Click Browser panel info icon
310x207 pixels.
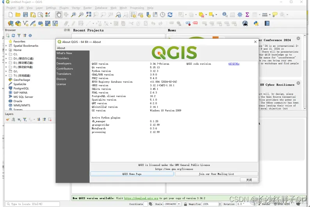click(30, 35)
